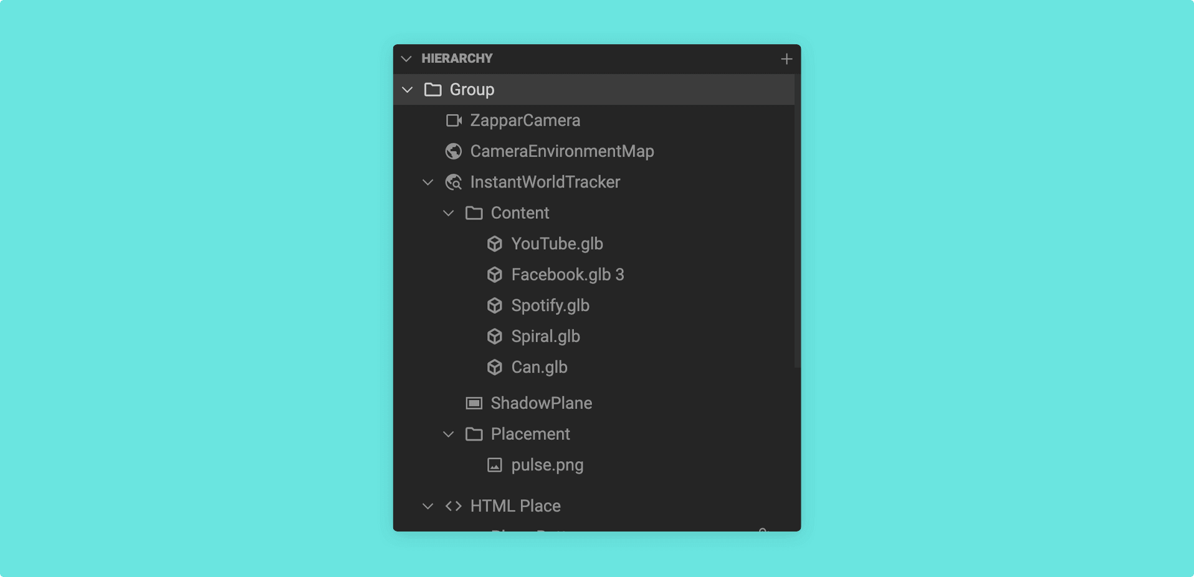Collapse the HTML Place node chevron
Image resolution: width=1194 pixels, height=577 pixels.
click(x=428, y=506)
